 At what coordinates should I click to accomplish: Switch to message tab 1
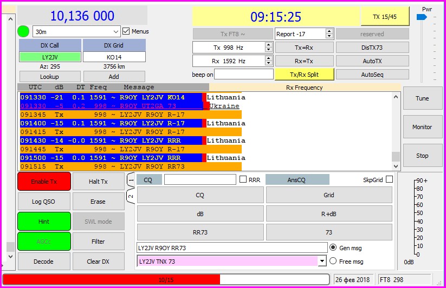pyautogui.click(x=131, y=179)
